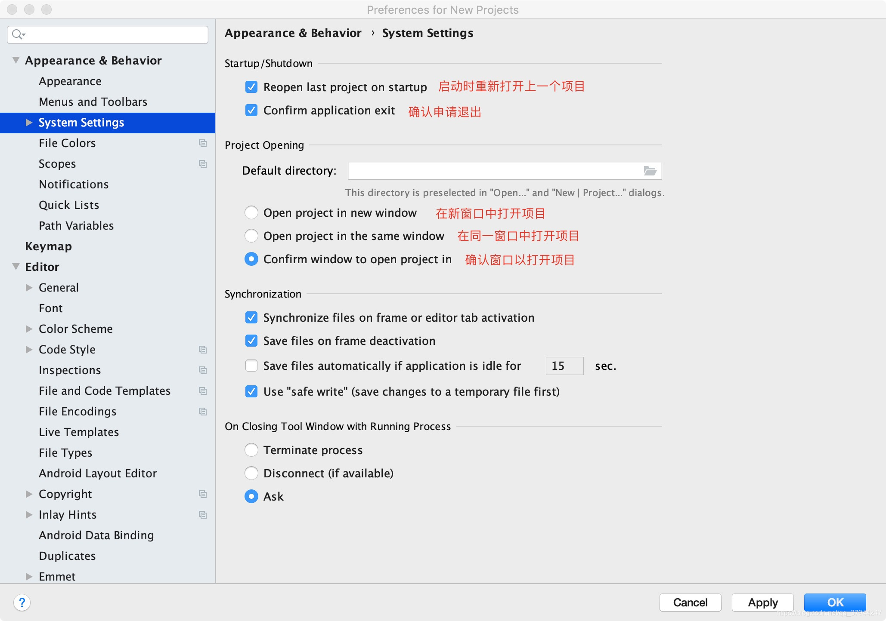Collapse the Appearance & Behavior tree section
Screen dimensions: 886x621
(x=16, y=60)
